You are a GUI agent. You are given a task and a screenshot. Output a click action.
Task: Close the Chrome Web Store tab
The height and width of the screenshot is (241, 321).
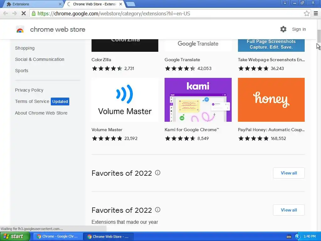pos(121,4)
